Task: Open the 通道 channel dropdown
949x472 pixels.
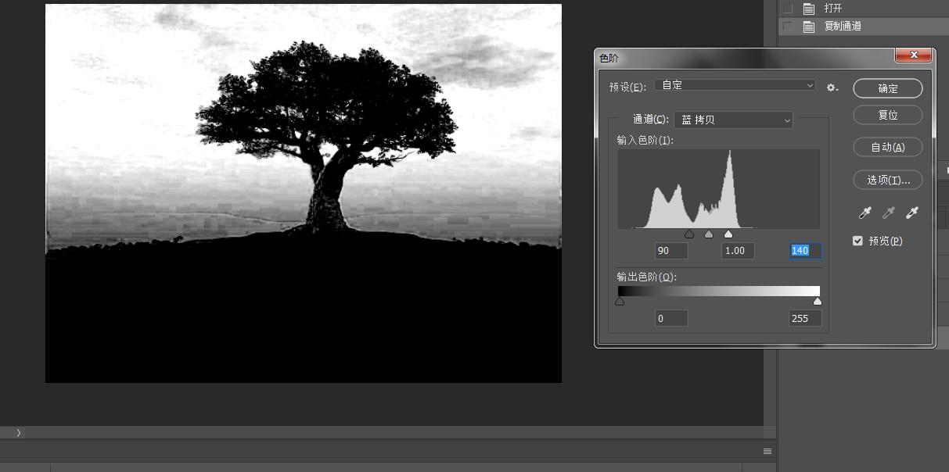Action: pos(733,120)
